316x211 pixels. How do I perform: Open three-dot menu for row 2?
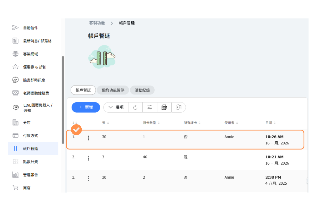pyautogui.click(x=88, y=158)
